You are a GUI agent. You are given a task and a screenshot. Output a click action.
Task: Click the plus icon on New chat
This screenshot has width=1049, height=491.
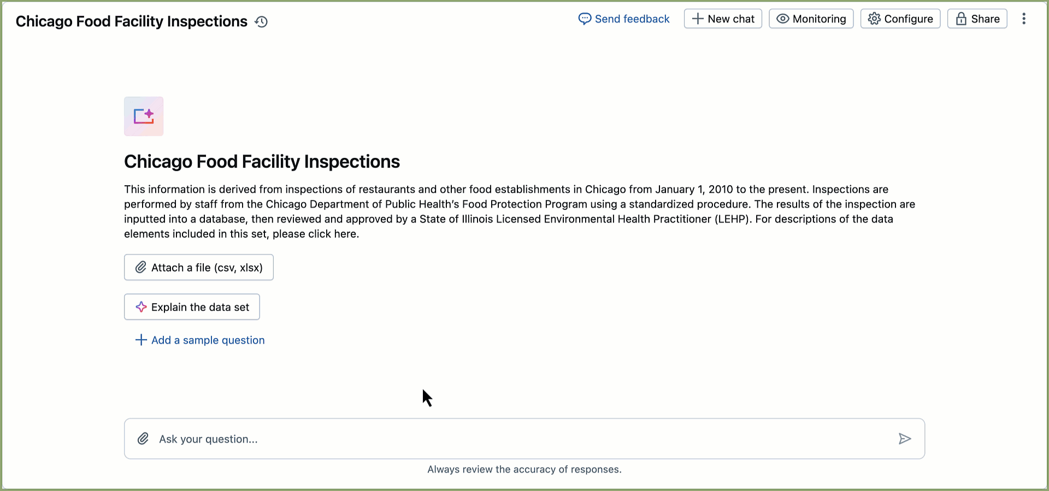698,19
